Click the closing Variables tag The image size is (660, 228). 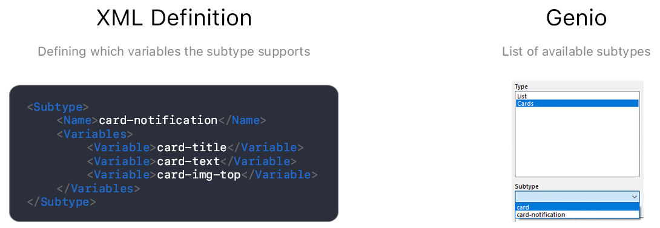[98, 189]
